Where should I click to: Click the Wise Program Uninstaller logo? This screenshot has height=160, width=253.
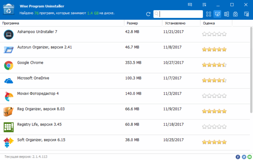pos(9,9)
